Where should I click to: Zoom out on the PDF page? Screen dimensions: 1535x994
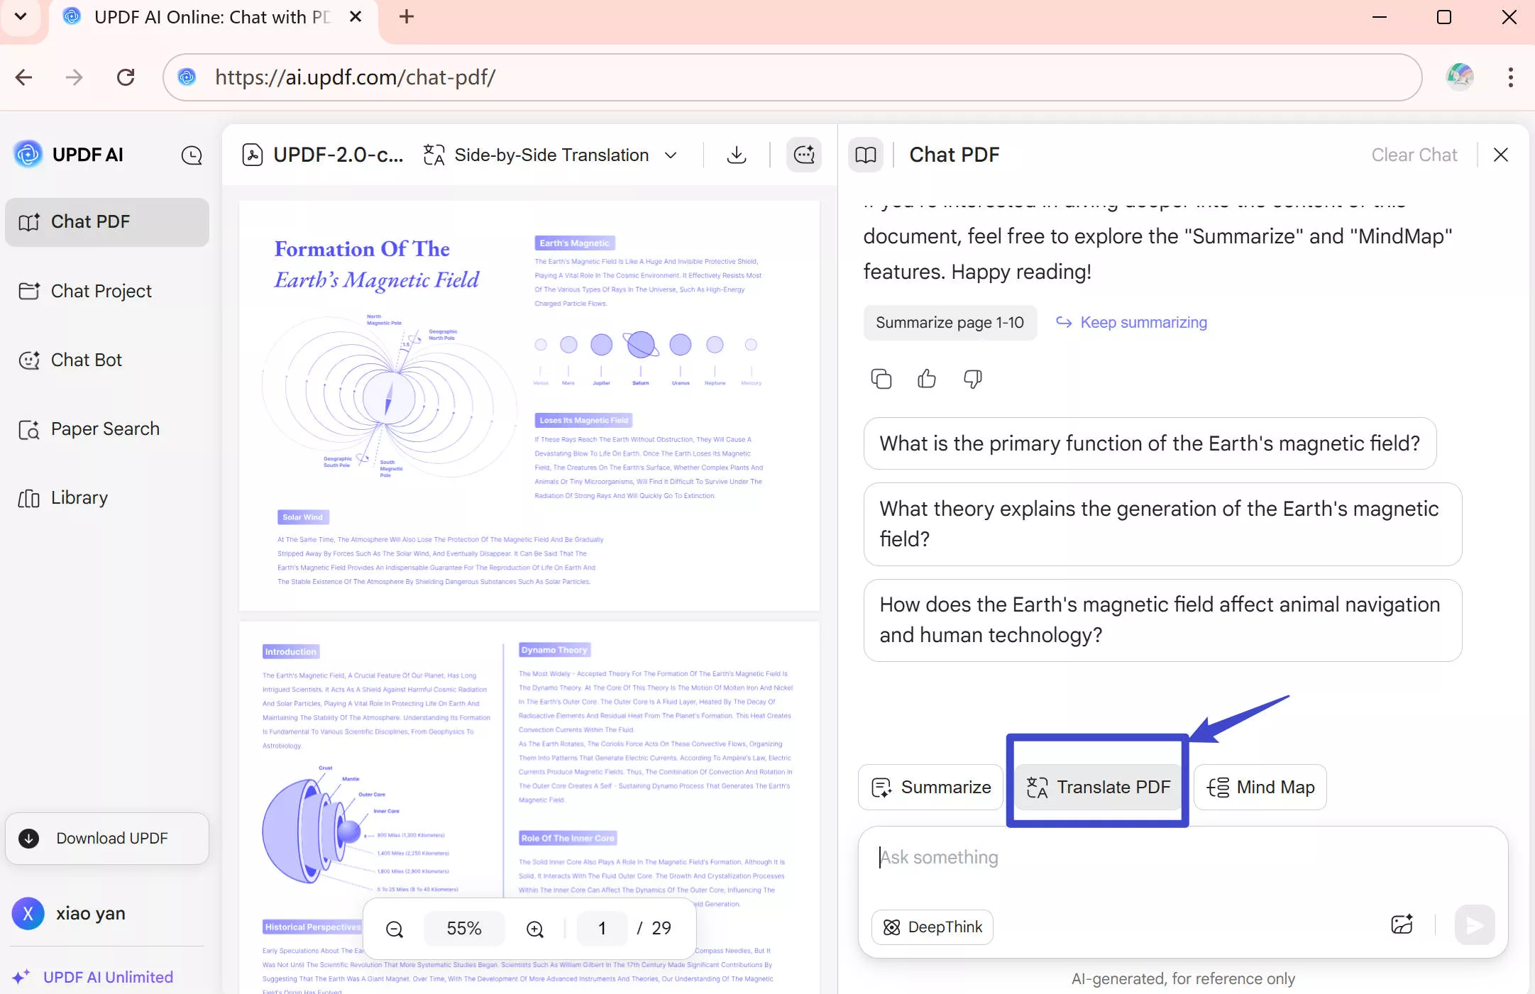tap(395, 929)
